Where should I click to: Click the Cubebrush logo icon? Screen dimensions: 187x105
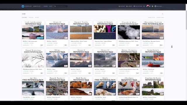pos(23,6)
